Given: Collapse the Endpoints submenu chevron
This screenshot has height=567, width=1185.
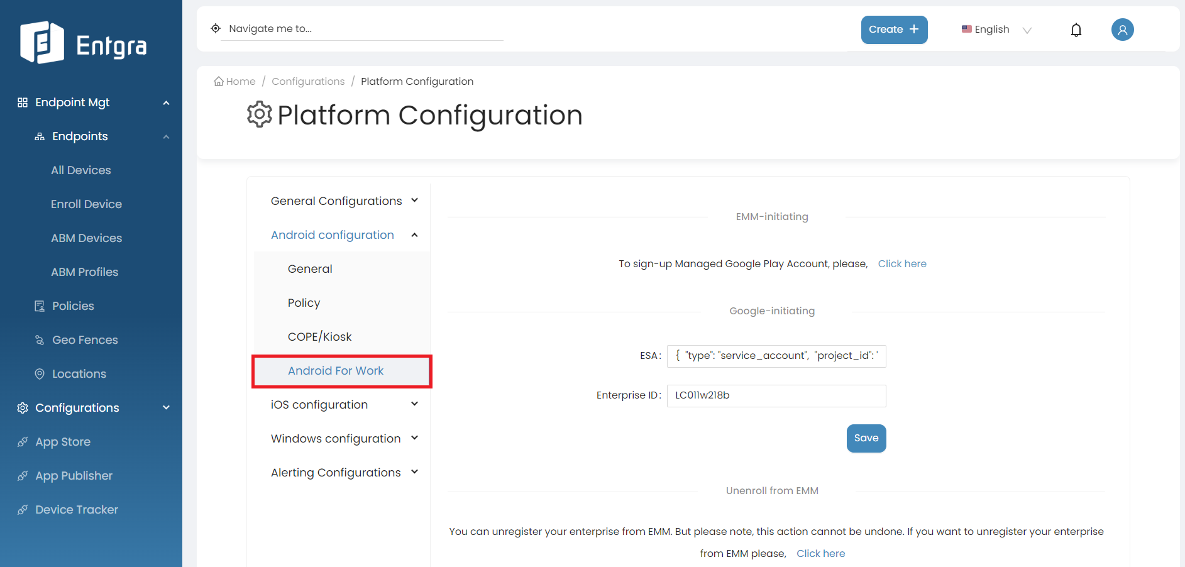Looking at the screenshot, I should (x=166, y=136).
